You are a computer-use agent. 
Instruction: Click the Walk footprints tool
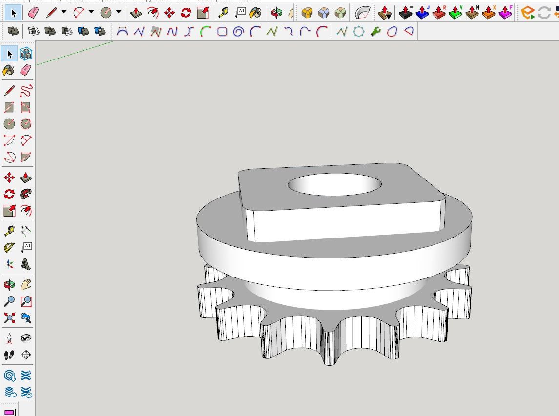pos(9,355)
